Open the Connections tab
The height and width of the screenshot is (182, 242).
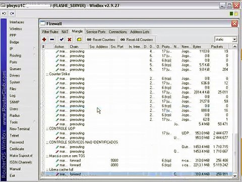(117, 32)
